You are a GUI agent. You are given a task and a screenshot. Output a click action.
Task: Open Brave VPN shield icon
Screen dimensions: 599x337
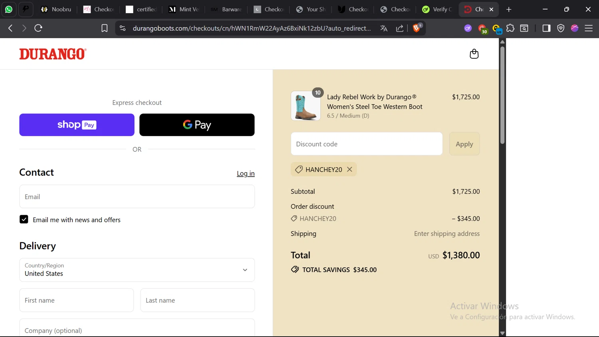click(x=561, y=28)
